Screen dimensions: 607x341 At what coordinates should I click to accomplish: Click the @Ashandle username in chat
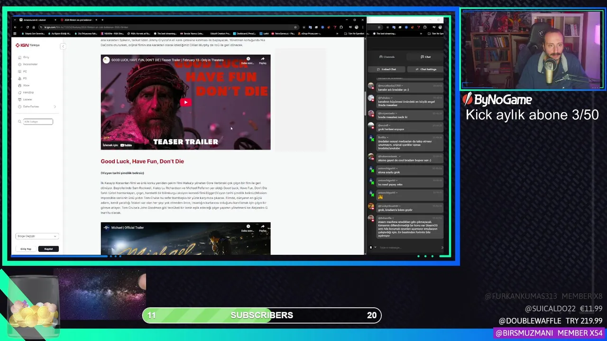(x=385, y=218)
